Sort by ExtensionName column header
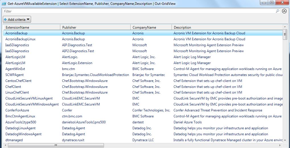Viewport: 290px width, 148px height. [x=32, y=27]
